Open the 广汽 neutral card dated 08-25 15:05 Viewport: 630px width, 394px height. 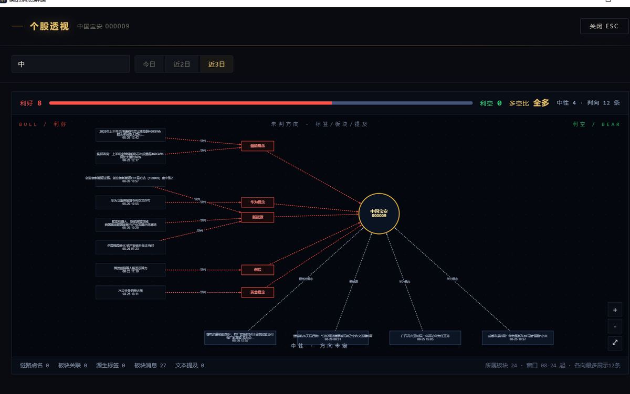click(x=425, y=337)
